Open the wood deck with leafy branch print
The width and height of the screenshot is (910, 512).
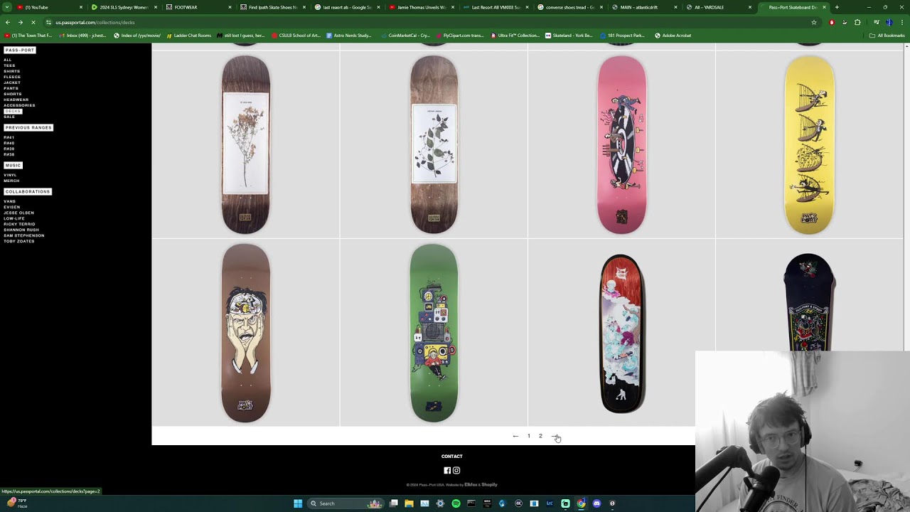[434, 145]
